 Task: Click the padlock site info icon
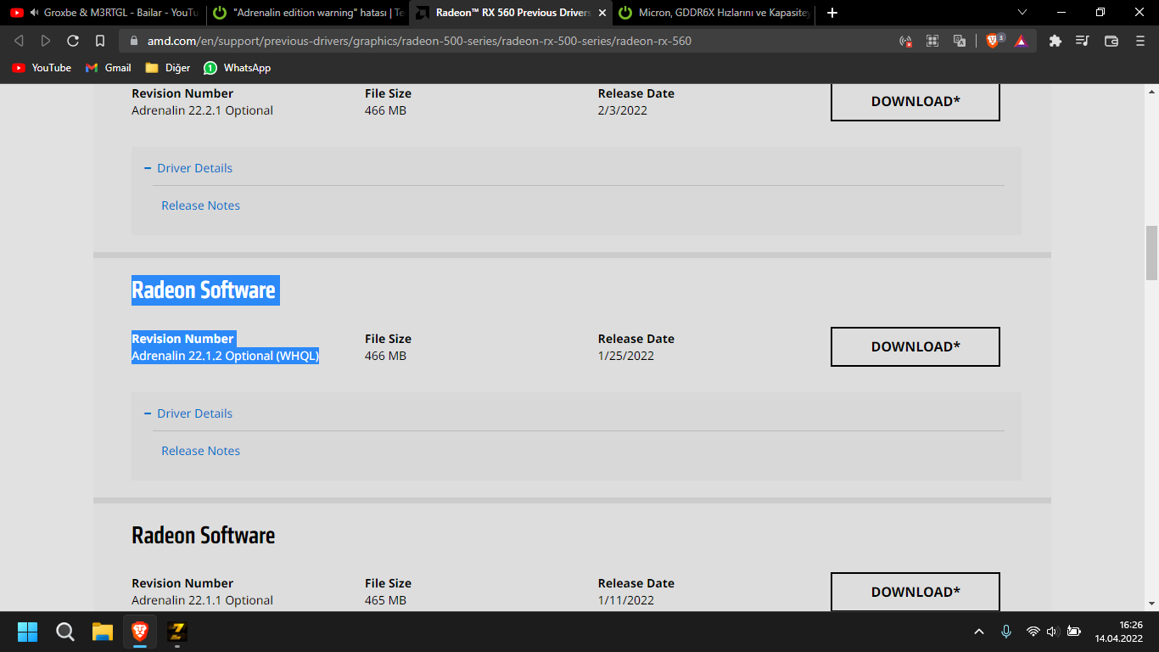(133, 41)
